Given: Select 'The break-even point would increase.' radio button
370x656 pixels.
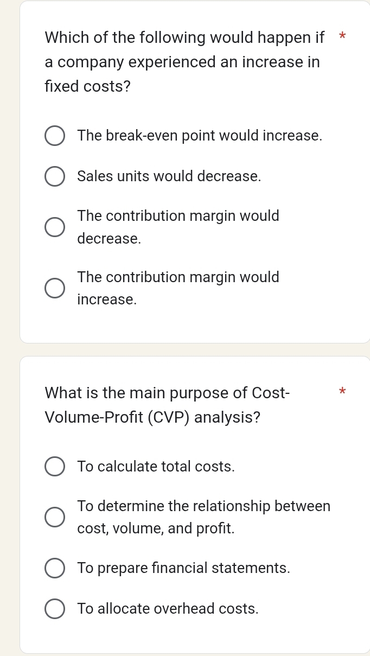Looking at the screenshot, I should point(54,136).
